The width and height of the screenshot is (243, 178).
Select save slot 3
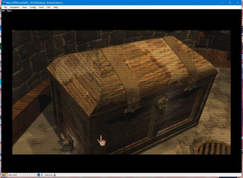click(23, 175)
